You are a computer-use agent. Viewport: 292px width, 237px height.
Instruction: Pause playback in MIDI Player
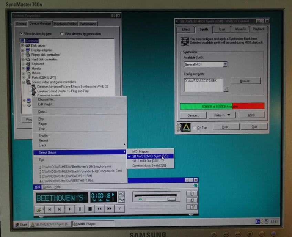click(80, 208)
